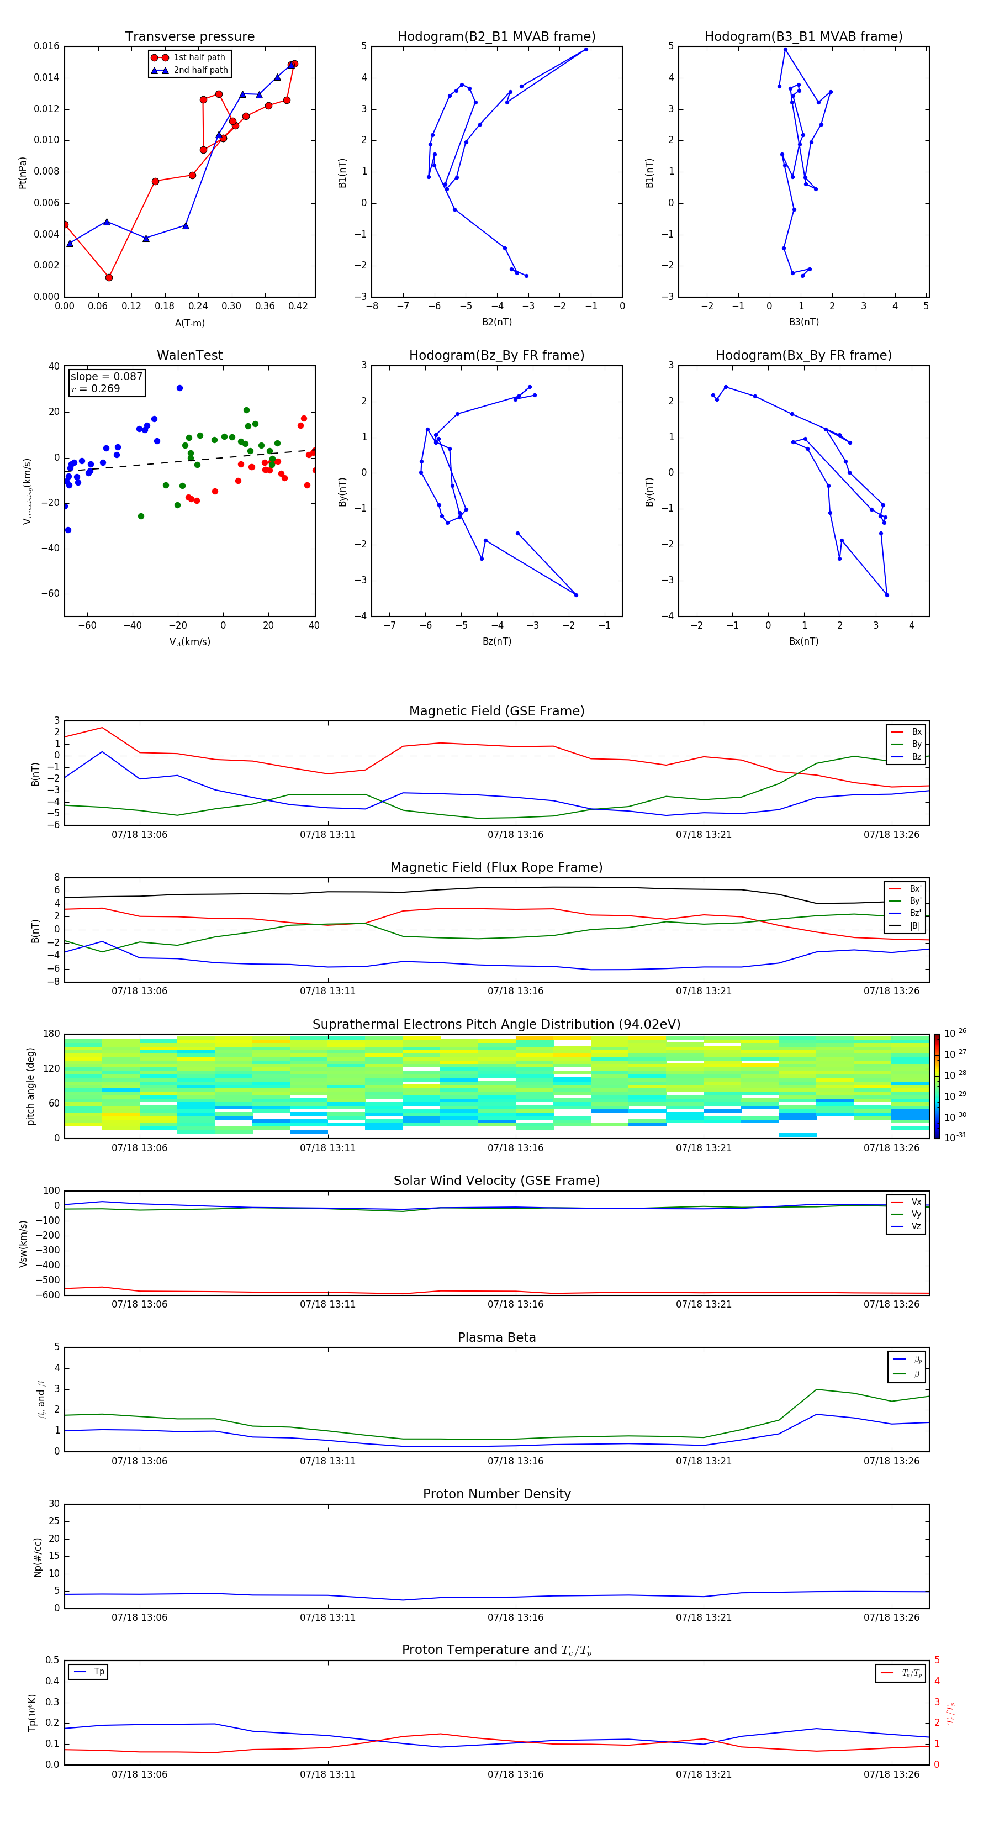Image resolution: width=994 pixels, height=1823 pixels.
Task: Click '07/18 13:06' under Magnetic Field GSE plot
Action: 139,835
